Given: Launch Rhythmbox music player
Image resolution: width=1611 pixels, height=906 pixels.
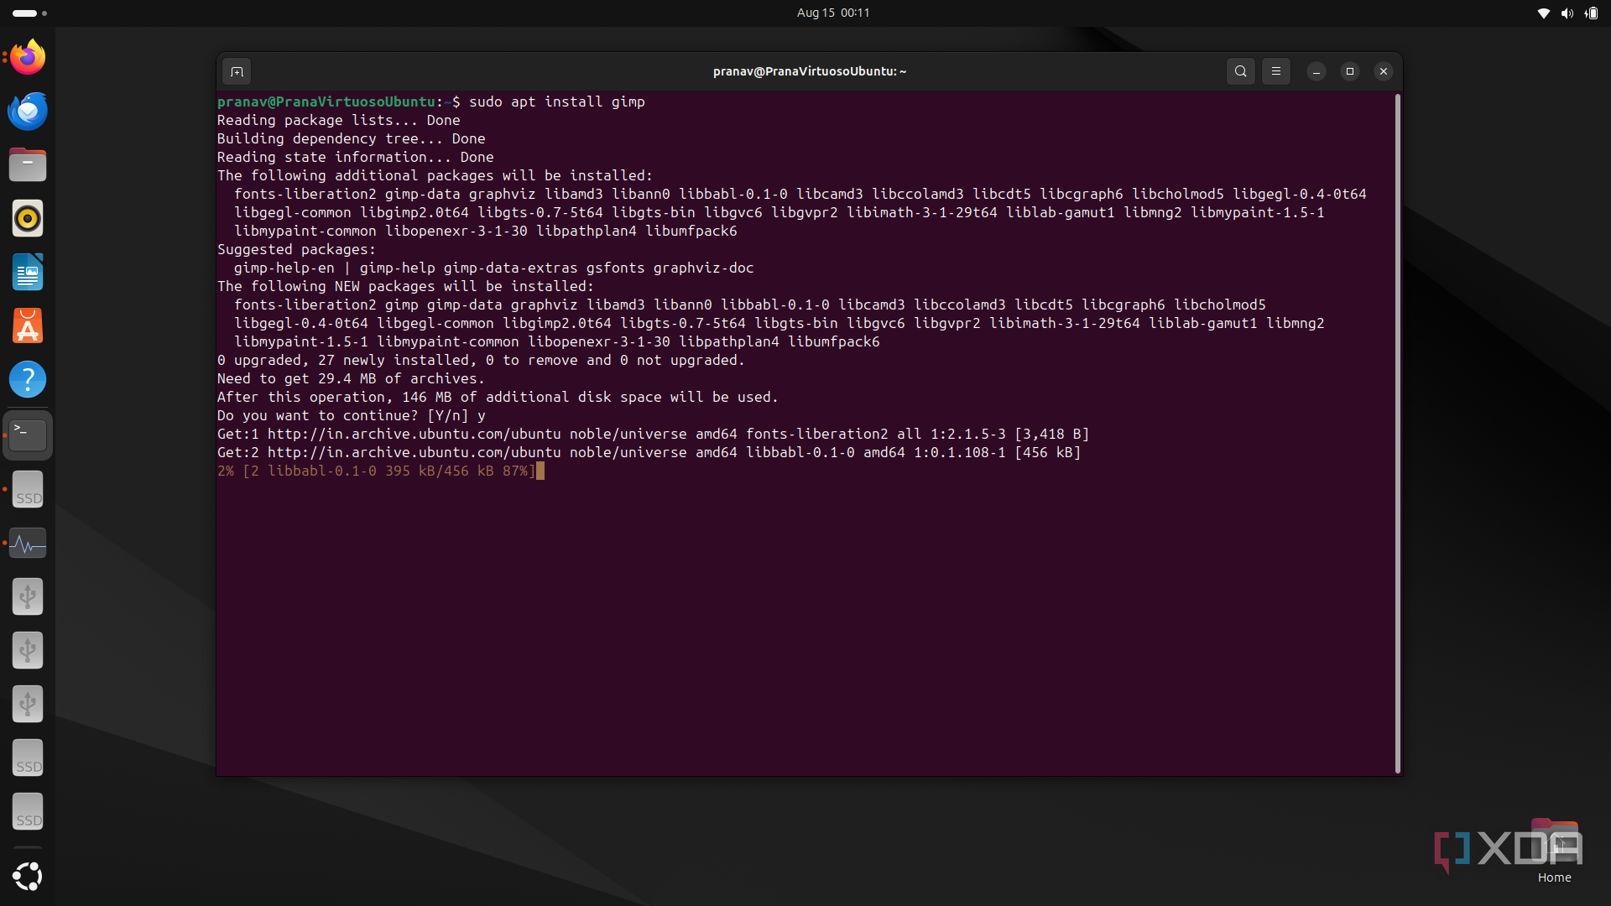Looking at the screenshot, I should [x=28, y=218].
